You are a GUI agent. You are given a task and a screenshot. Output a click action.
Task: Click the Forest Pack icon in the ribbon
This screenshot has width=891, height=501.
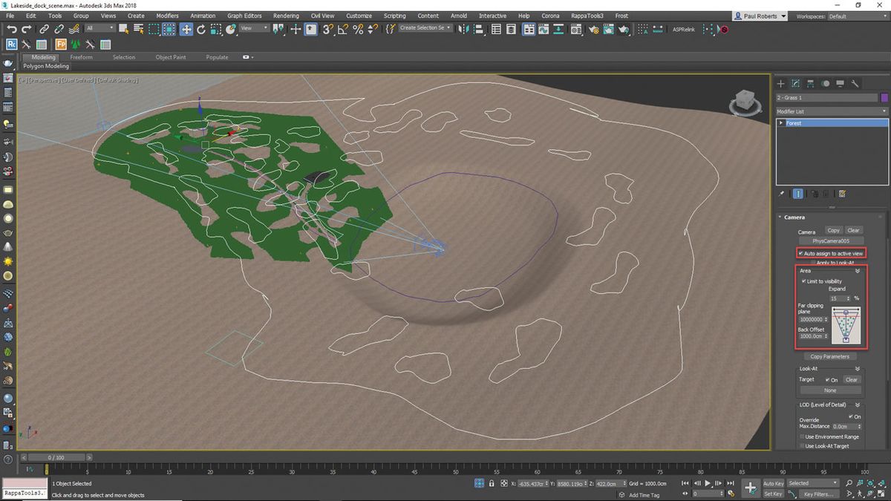coord(60,45)
